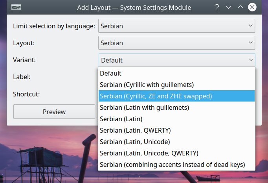Open the Limit selection by language dropdown

pyautogui.click(x=176, y=26)
